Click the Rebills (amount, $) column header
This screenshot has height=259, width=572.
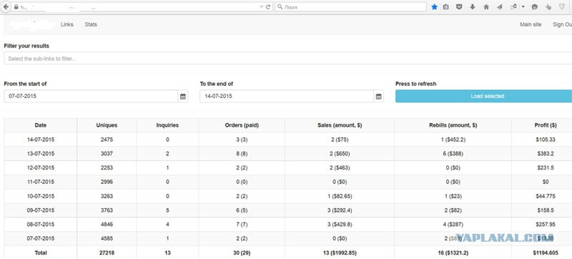click(x=453, y=125)
